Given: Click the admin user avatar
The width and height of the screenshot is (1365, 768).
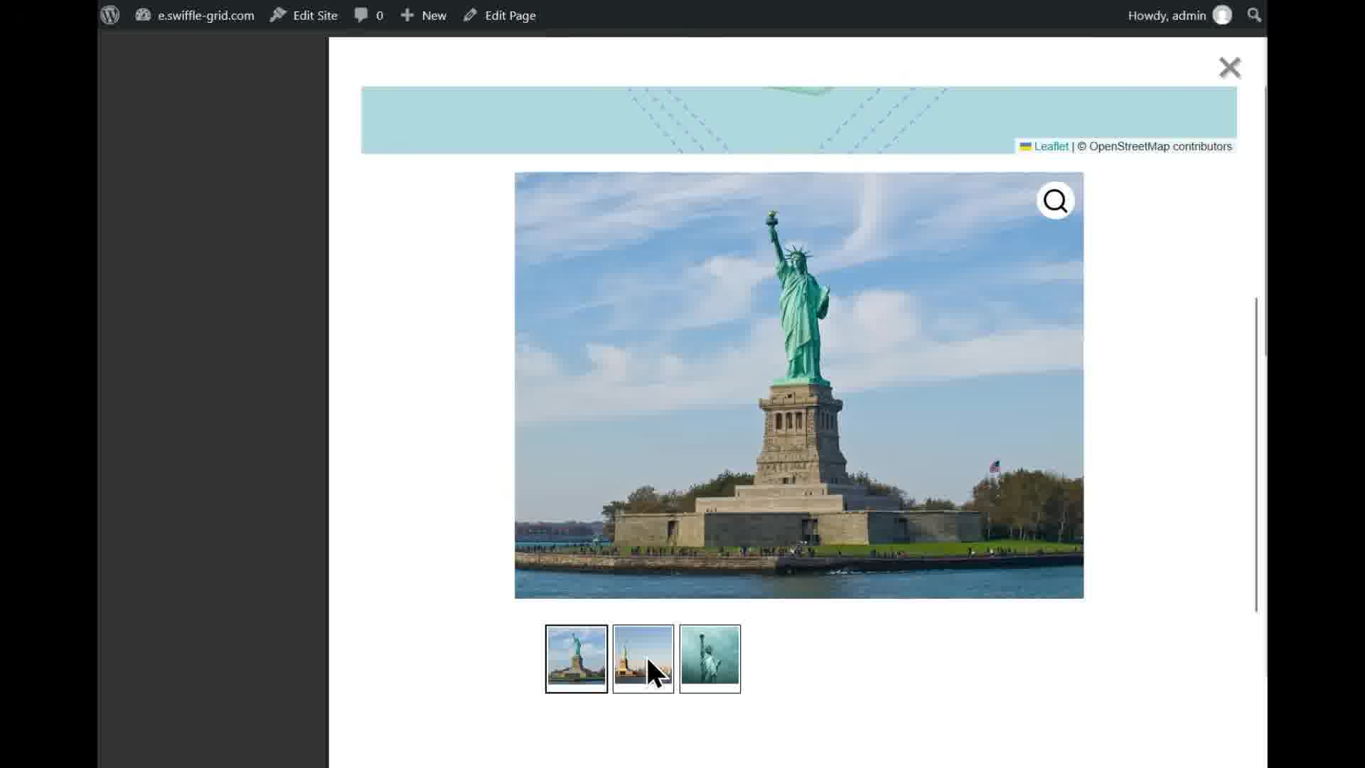Looking at the screenshot, I should tap(1222, 15).
